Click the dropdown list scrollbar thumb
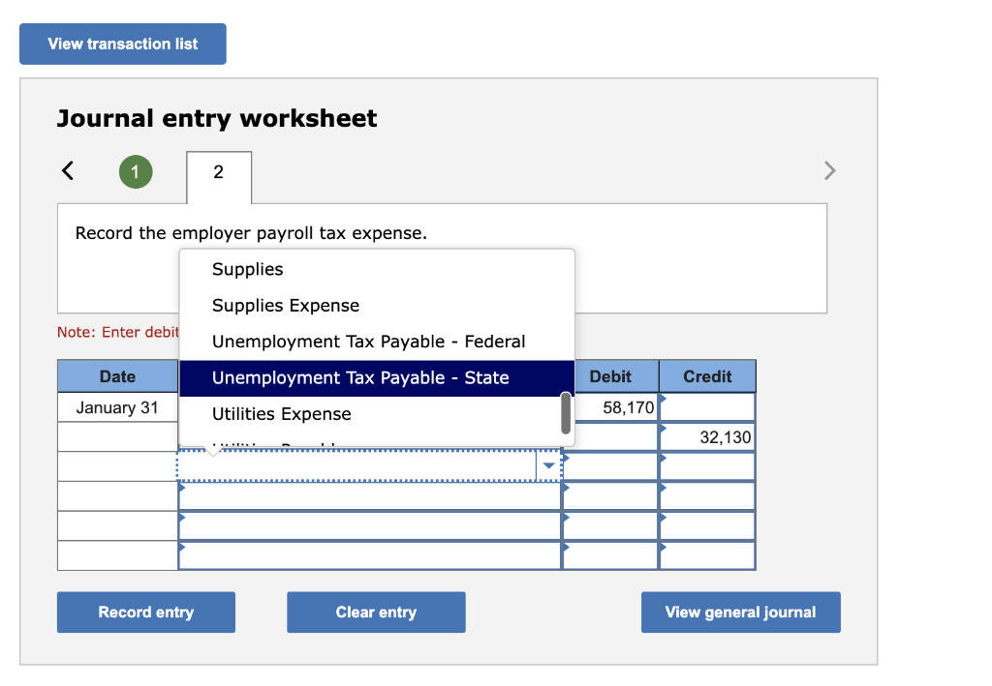Viewport: 992px width, 686px height. pos(565,415)
